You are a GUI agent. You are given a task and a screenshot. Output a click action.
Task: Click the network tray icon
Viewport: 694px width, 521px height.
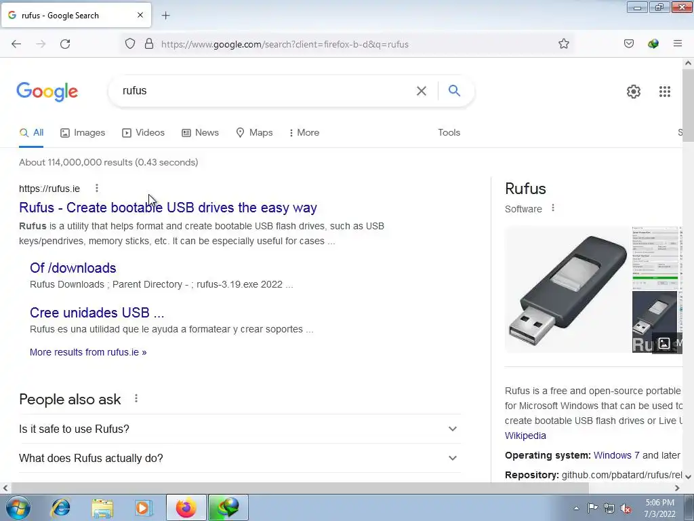pyautogui.click(x=609, y=508)
